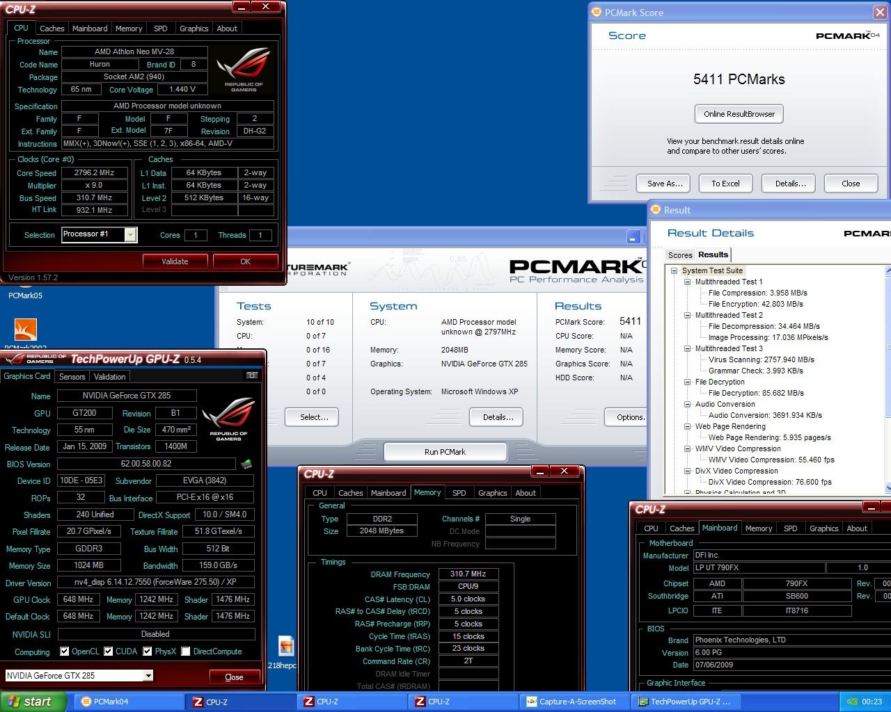
Task: Select Image Processing: 17.036 MPixels/s row
Action: pyautogui.click(x=768, y=337)
